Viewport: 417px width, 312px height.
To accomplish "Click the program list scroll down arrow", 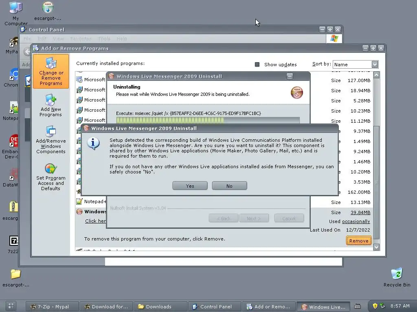I will (x=376, y=247).
